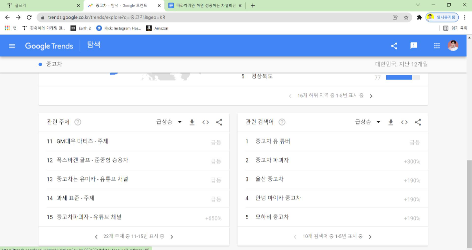Click the share icon in the blue header

pyautogui.click(x=394, y=46)
